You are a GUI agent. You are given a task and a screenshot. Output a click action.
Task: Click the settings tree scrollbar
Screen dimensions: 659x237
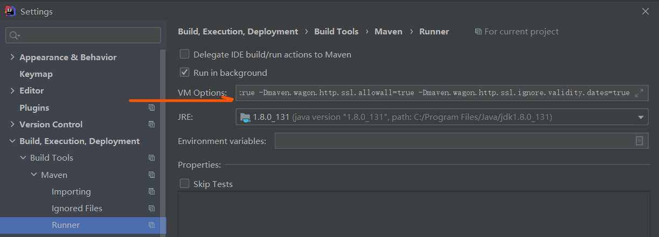click(163, 133)
